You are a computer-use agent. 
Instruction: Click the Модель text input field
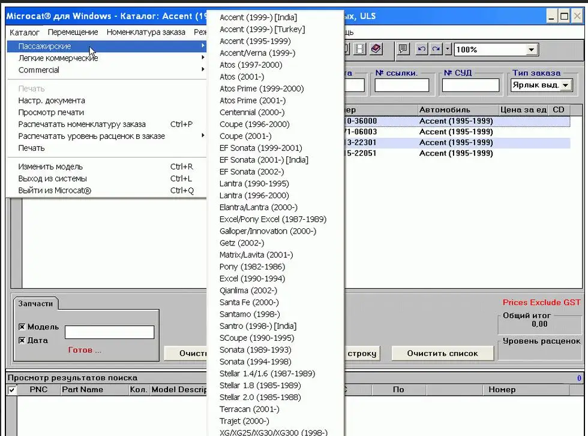109,332
